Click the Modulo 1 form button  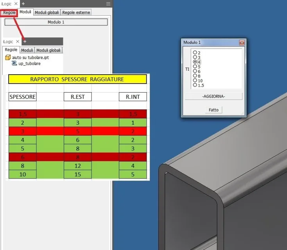pos(56,22)
